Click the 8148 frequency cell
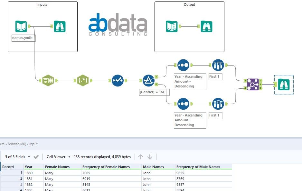The image size is (302, 191). [111, 185]
